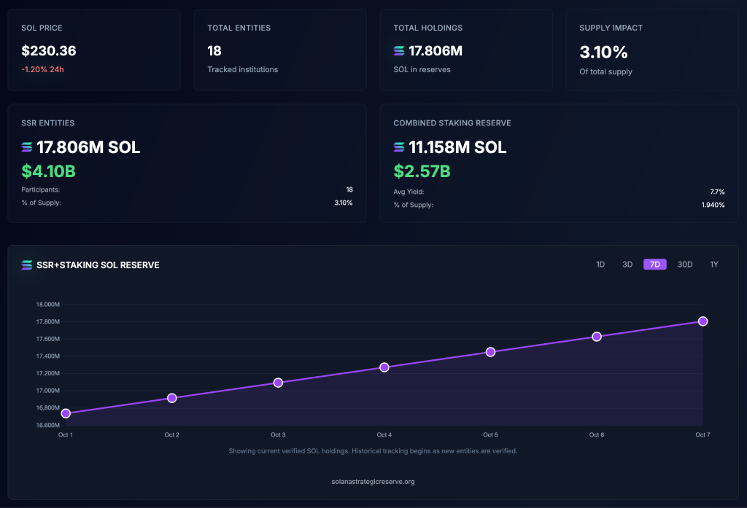Select the 1D time range
Viewport: 747px width, 508px height.
[600, 264]
